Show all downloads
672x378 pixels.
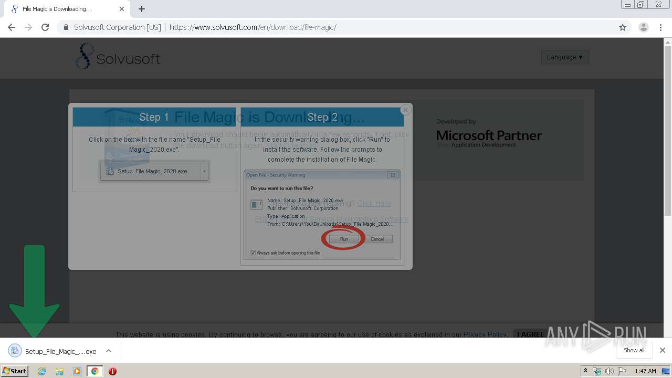pyautogui.click(x=634, y=350)
